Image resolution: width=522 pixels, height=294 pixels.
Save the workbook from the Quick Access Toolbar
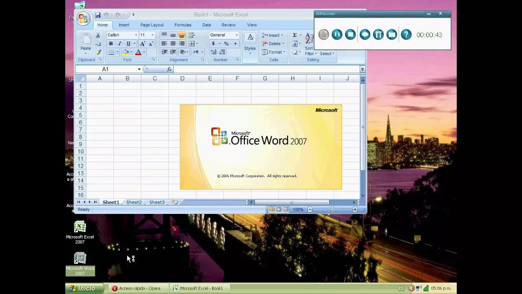[x=98, y=15]
